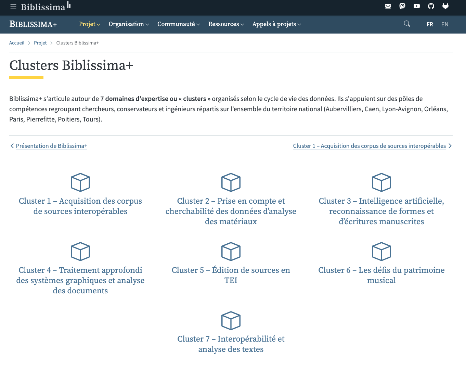
Task: Open the YouTube channel icon
Action: 416,6
